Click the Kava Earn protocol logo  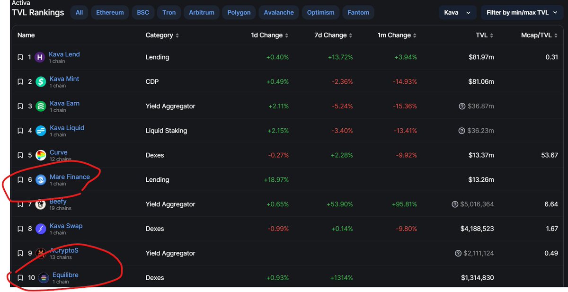(x=41, y=106)
